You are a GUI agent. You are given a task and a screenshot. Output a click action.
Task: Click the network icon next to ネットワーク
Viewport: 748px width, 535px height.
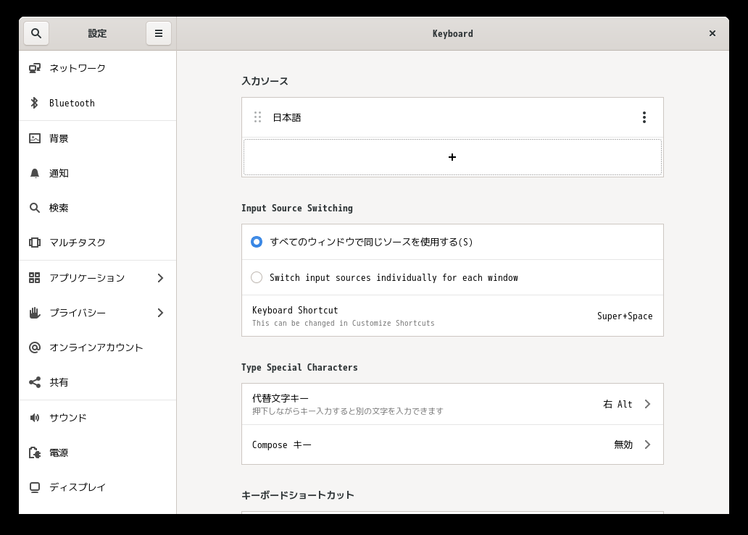tap(35, 68)
